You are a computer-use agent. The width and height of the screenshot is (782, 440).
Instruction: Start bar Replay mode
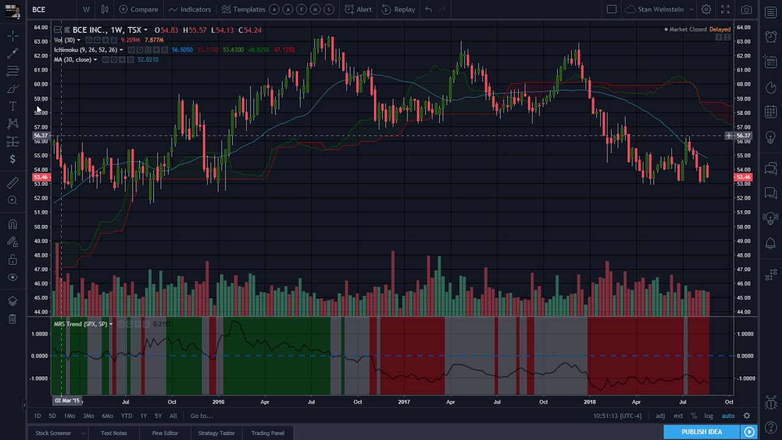(398, 9)
